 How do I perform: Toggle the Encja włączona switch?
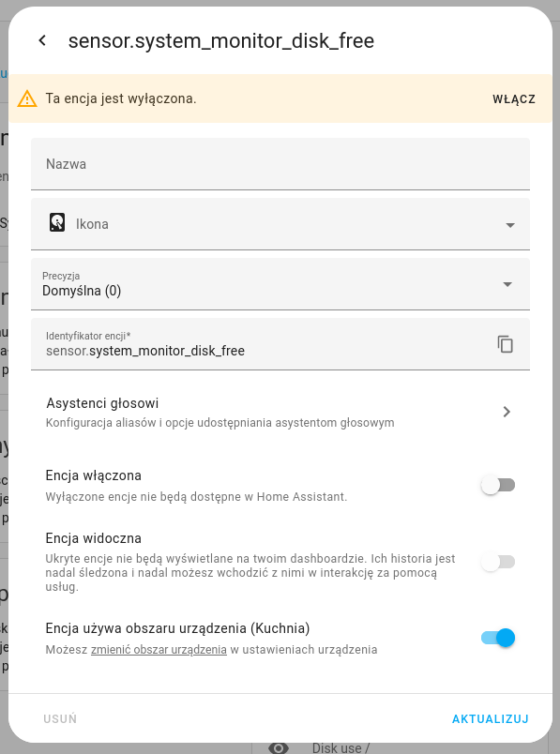click(x=498, y=485)
